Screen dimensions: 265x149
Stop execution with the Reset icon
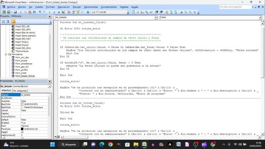point(59,12)
